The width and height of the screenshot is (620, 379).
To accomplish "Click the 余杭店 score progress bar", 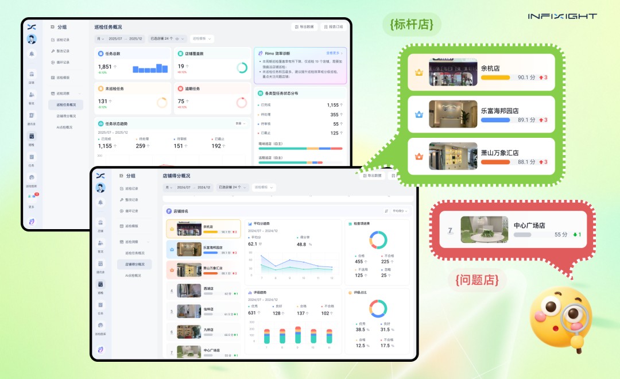I will point(496,78).
